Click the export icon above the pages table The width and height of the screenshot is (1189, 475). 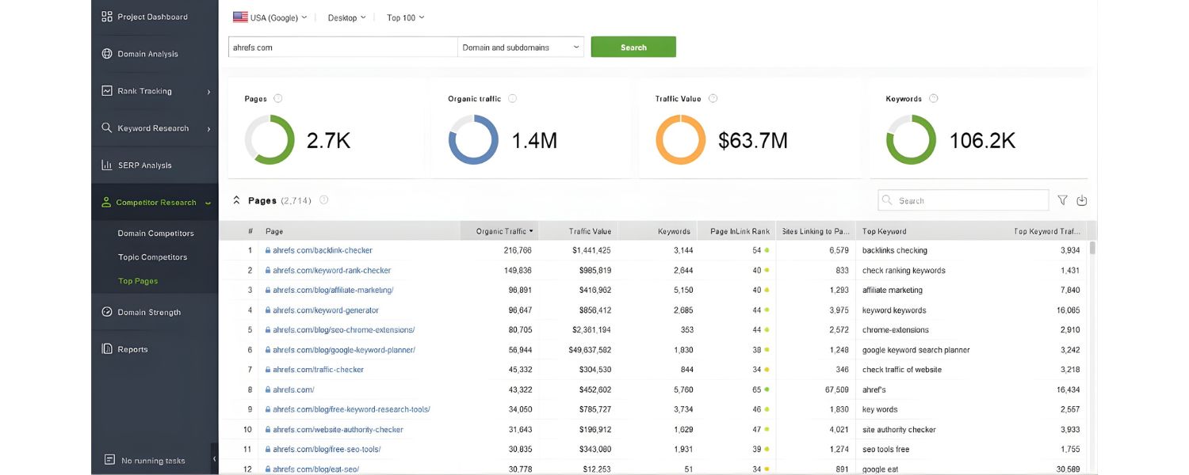1081,200
